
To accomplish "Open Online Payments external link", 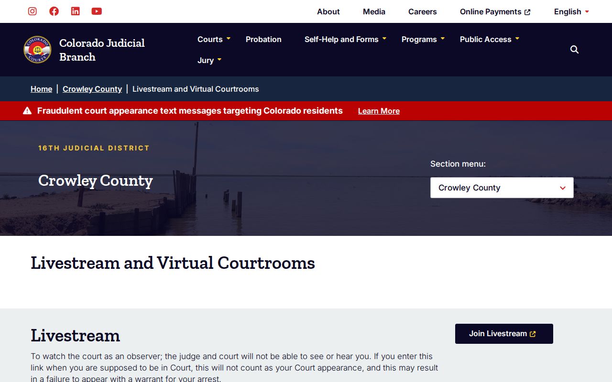I will 495,11.
